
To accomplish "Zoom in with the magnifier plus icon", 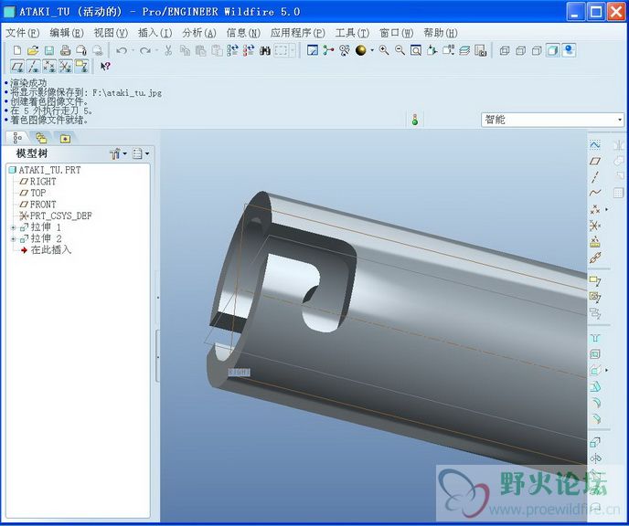I will coord(384,50).
